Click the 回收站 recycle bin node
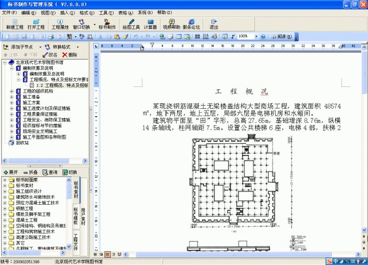The height and width of the screenshot is (265, 368). tap(19, 143)
